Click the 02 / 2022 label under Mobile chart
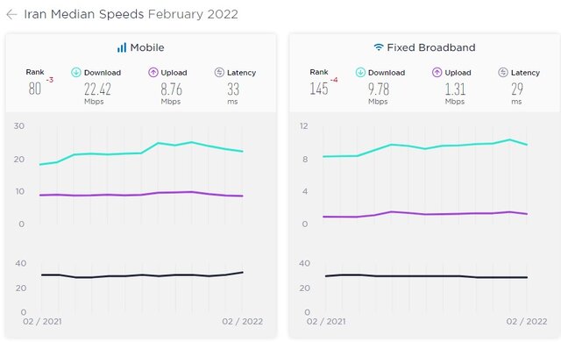Image resolution: width=561 pixels, height=342 pixels. tap(242, 321)
